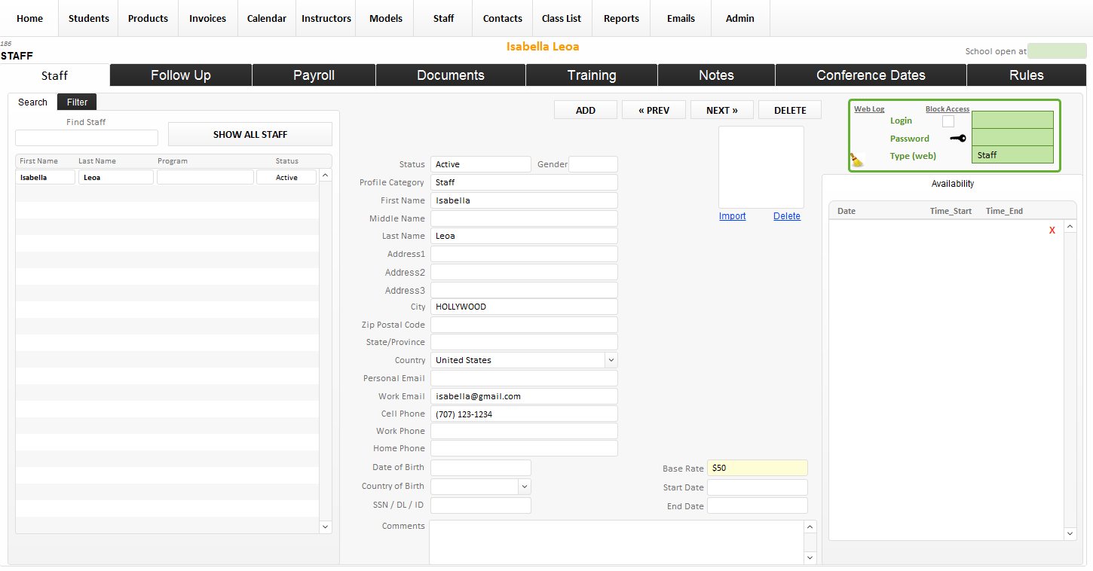Click the green Password field
Screen dimensions: 1093x571
point(1012,137)
